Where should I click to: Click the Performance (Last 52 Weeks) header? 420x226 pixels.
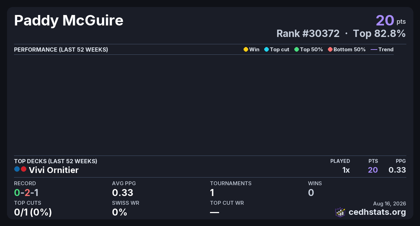point(61,50)
